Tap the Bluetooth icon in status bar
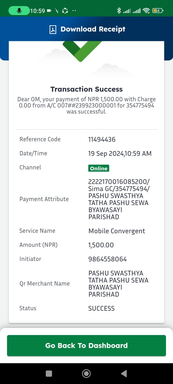173x384 pixels. [x=119, y=11]
